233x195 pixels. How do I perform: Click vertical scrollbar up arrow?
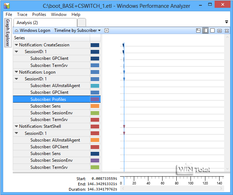[227, 37]
